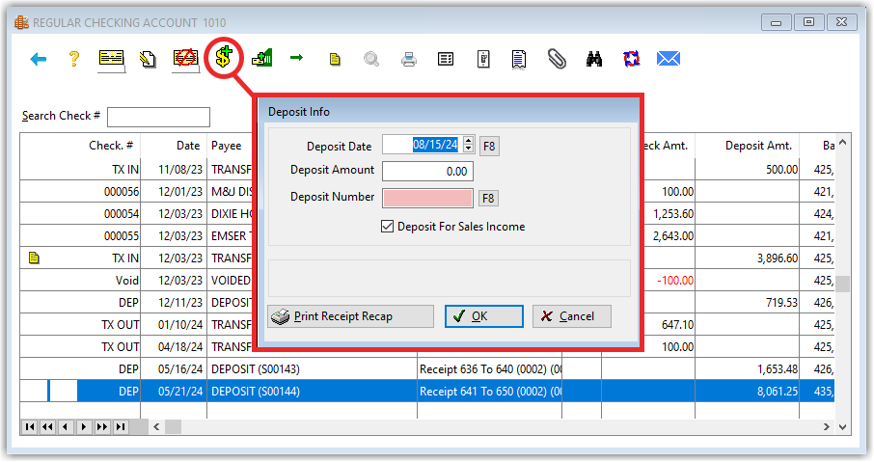Click the Receipt 636 To 640 cell
Image resolution: width=874 pixels, height=462 pixels.
tap(489, 369)
